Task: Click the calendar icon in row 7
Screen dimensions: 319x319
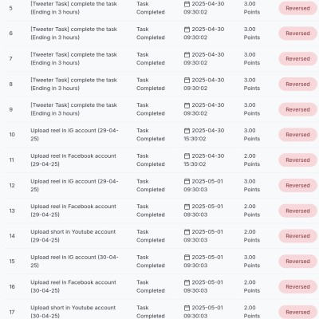Action: [187, 55]
